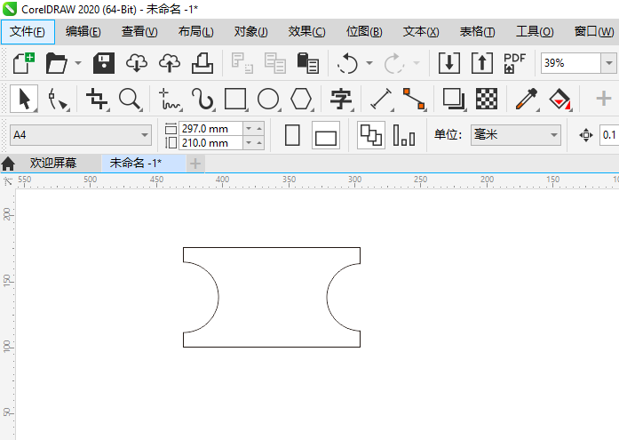Select the Text tool

tap(341, 99)
